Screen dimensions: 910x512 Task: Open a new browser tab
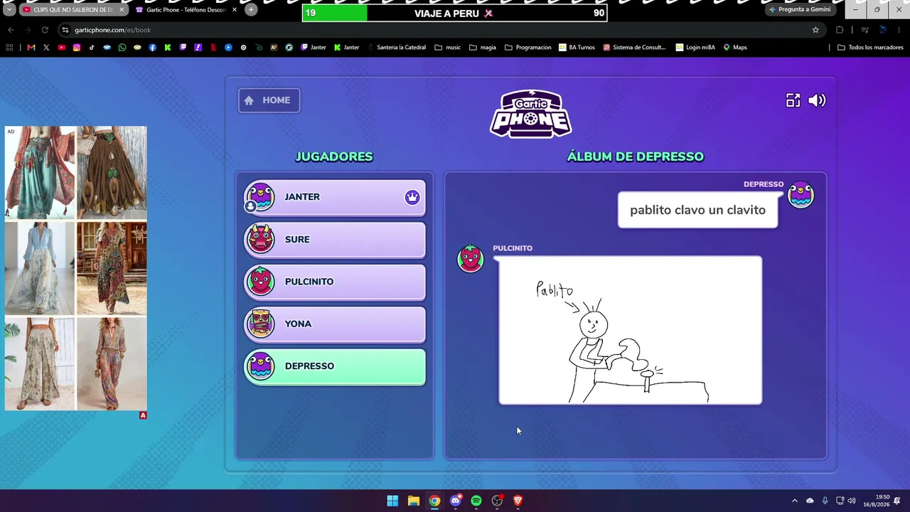point(251,10)
